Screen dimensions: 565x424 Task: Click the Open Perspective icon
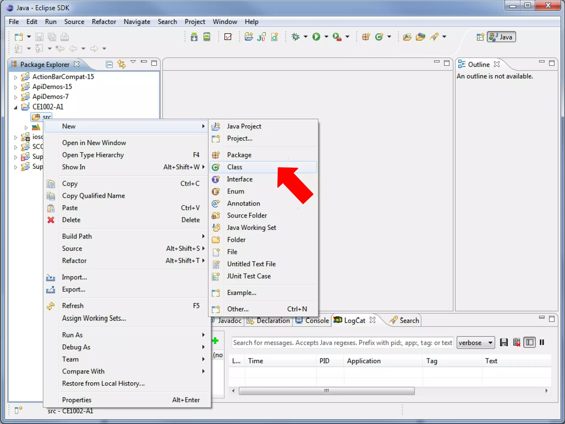tap(480, 37)
